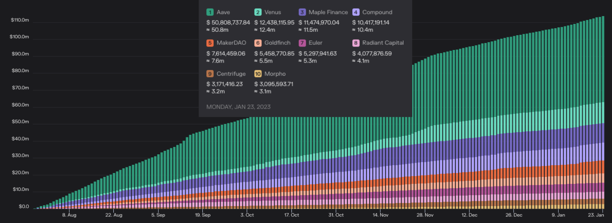Click the value $ 5,297,941.63
Image resolution: width=612 pixels, height=223 pixels.
(318, 53)
